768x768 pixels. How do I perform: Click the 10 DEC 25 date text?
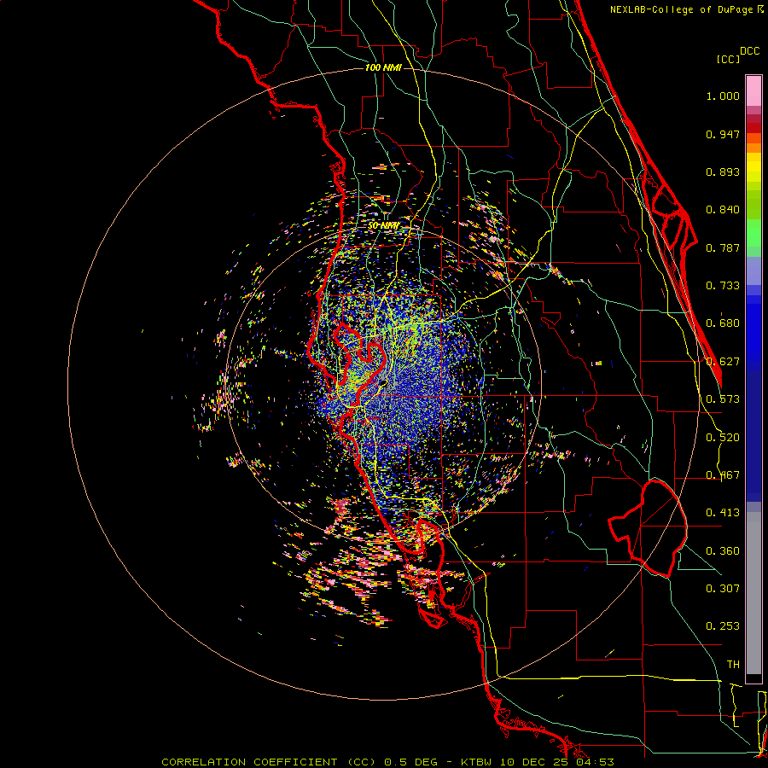click(x=534, y=762)
